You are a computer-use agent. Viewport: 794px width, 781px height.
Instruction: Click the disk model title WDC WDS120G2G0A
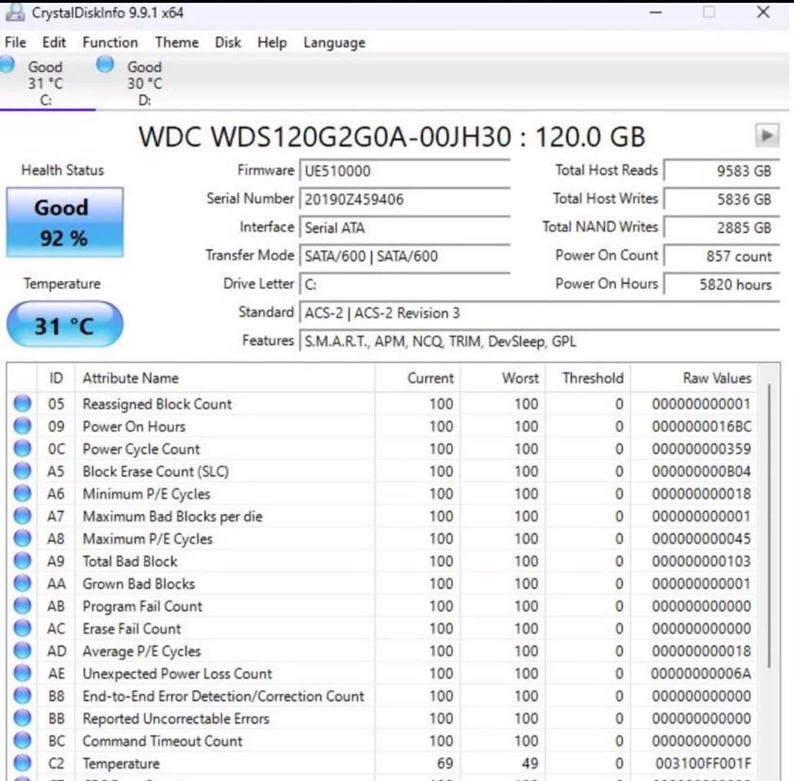392,137
